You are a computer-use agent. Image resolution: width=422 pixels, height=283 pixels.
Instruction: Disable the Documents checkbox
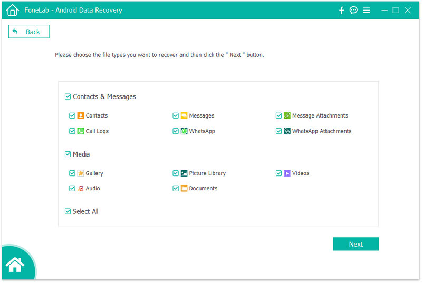coord(176,188)
